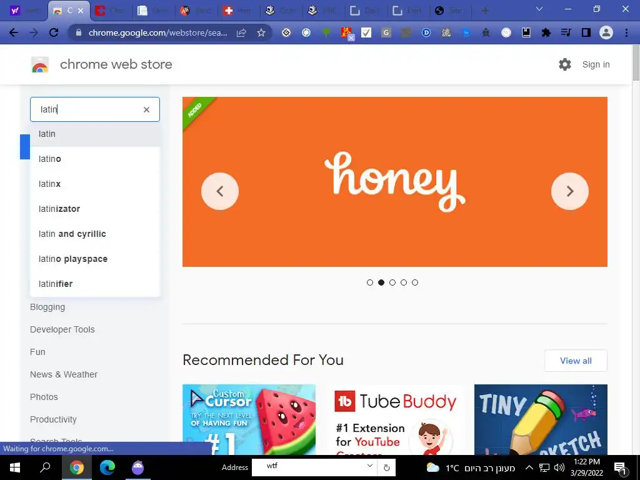Open the Blogging category
The image size is (640, 480).
click(47, 307)
